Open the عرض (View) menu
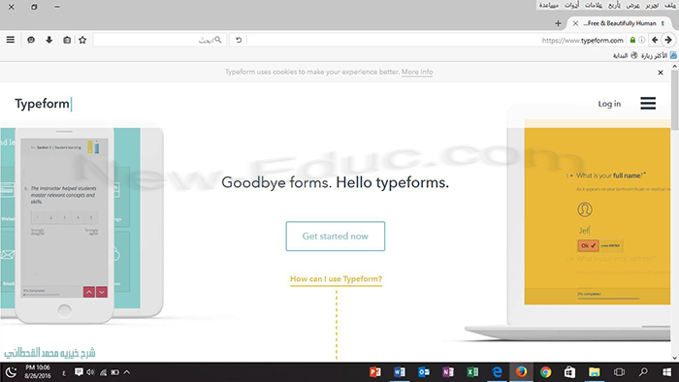Viewport: 679px width, 382px height. (x=633, y=5)
